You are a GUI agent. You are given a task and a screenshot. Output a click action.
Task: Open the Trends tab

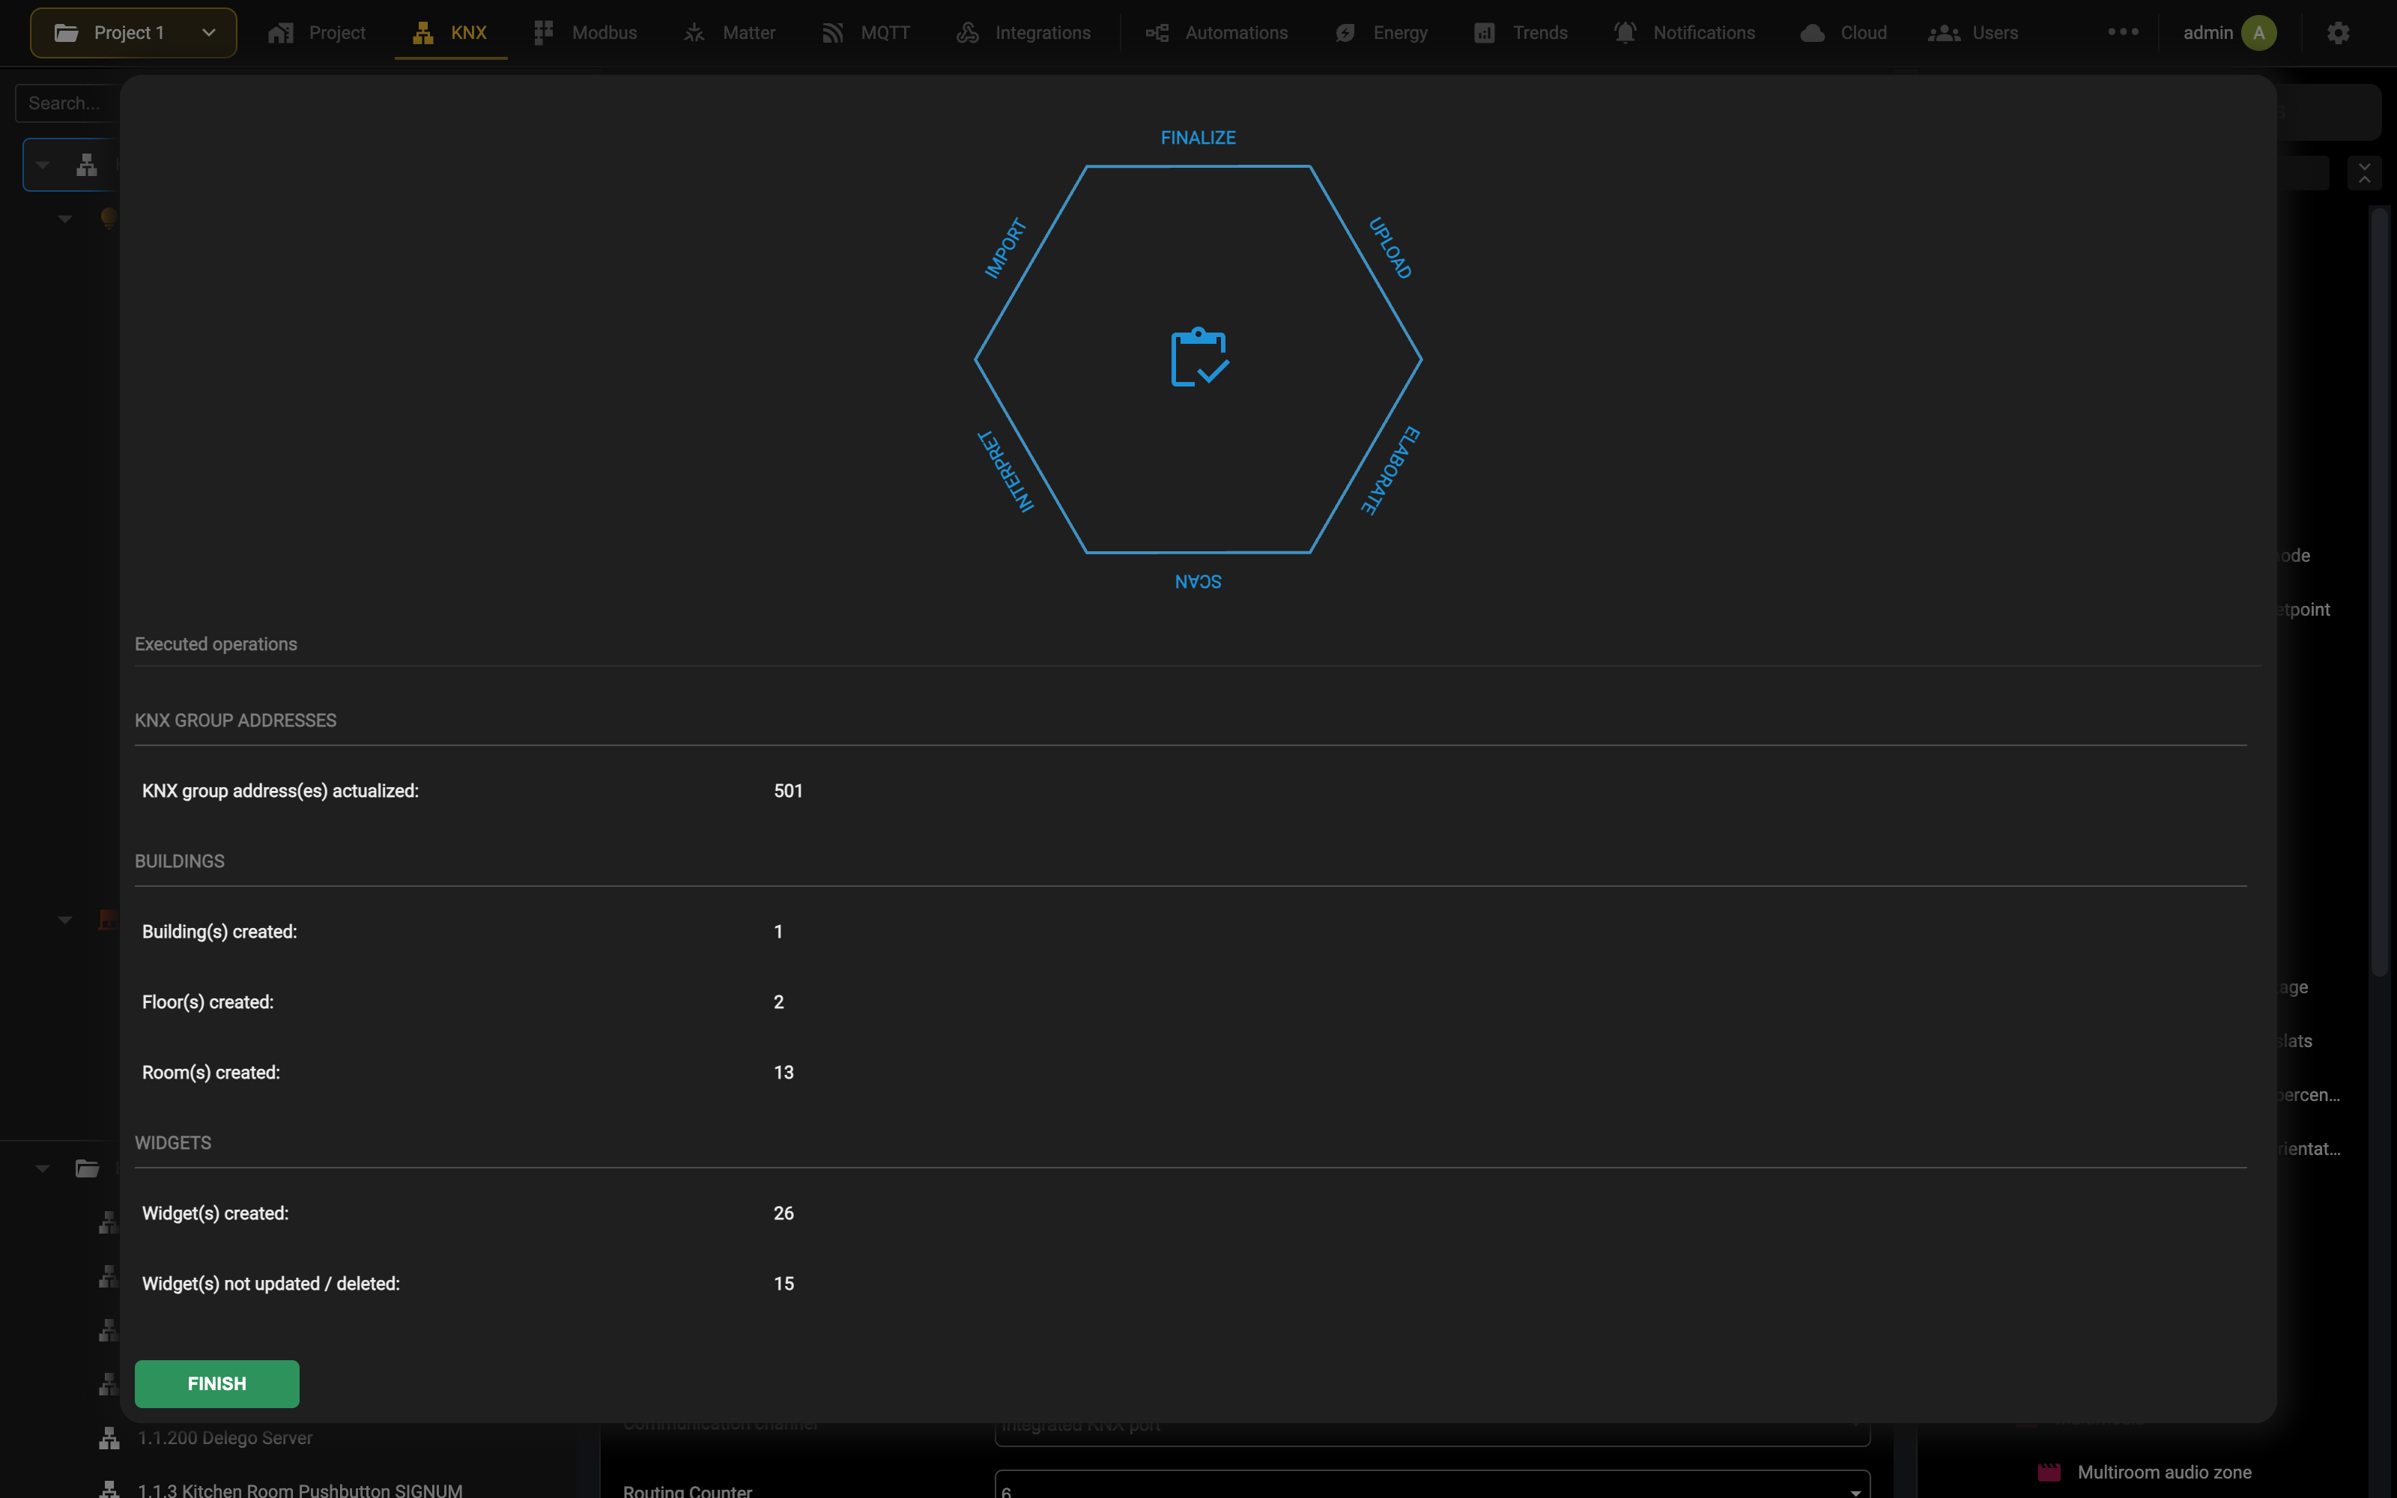tap(1521, 33)
